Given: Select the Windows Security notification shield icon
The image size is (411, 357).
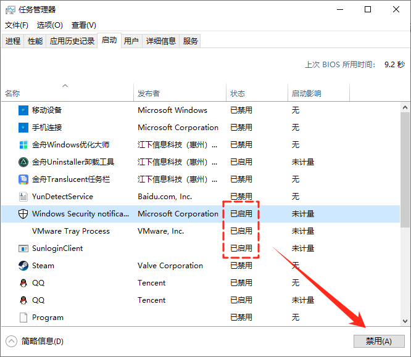Looking at the screenshot, I should pos(23,214).
